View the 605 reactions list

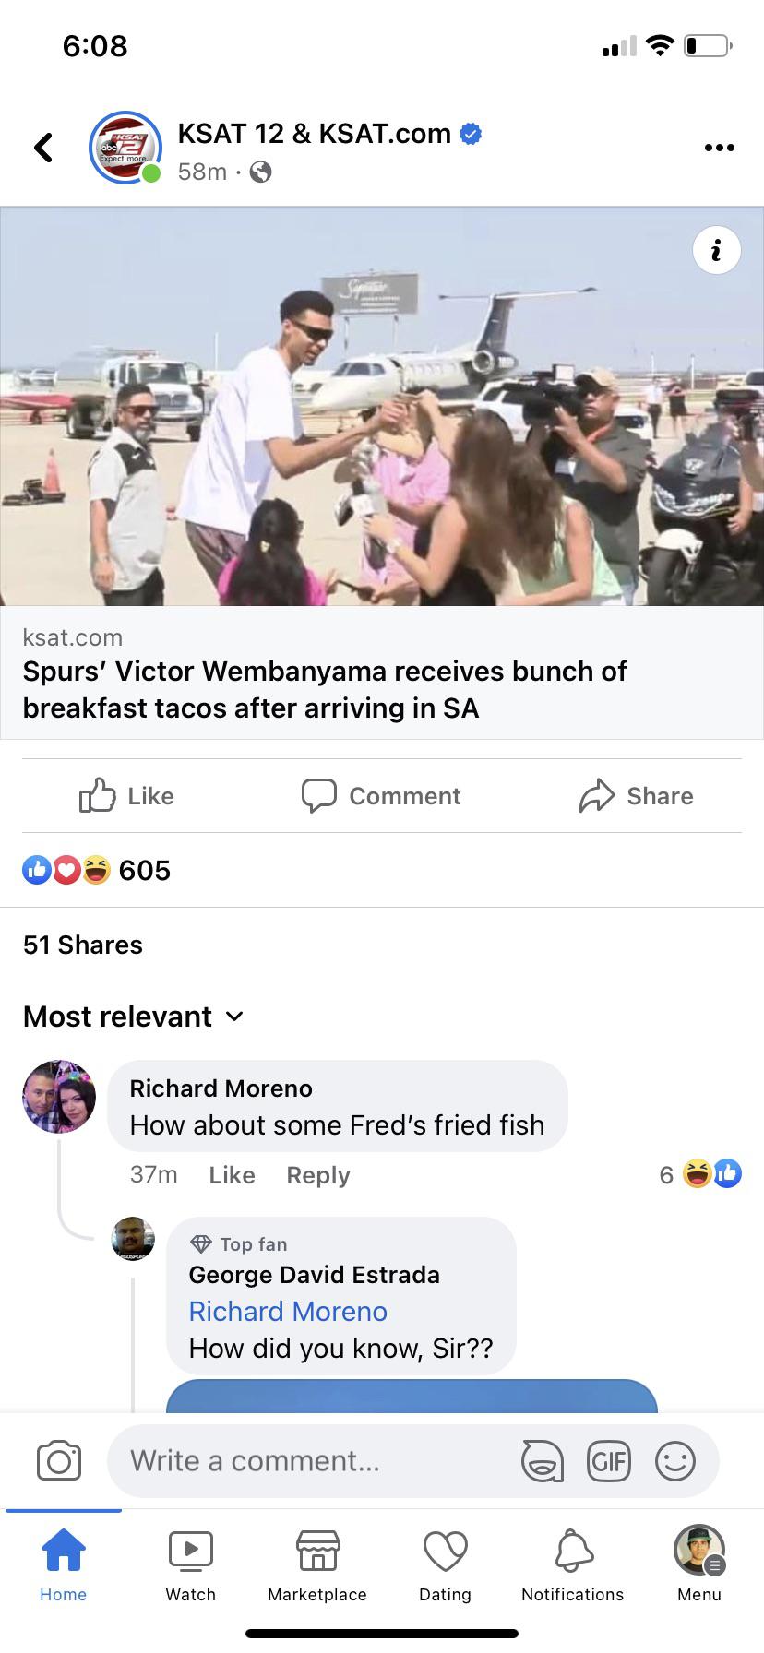[97, 870]
